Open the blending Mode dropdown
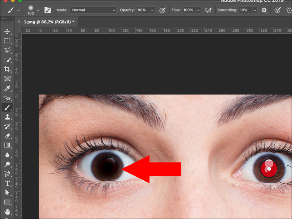This screenshot has height=219, width=292. click(x=93, y=10)
